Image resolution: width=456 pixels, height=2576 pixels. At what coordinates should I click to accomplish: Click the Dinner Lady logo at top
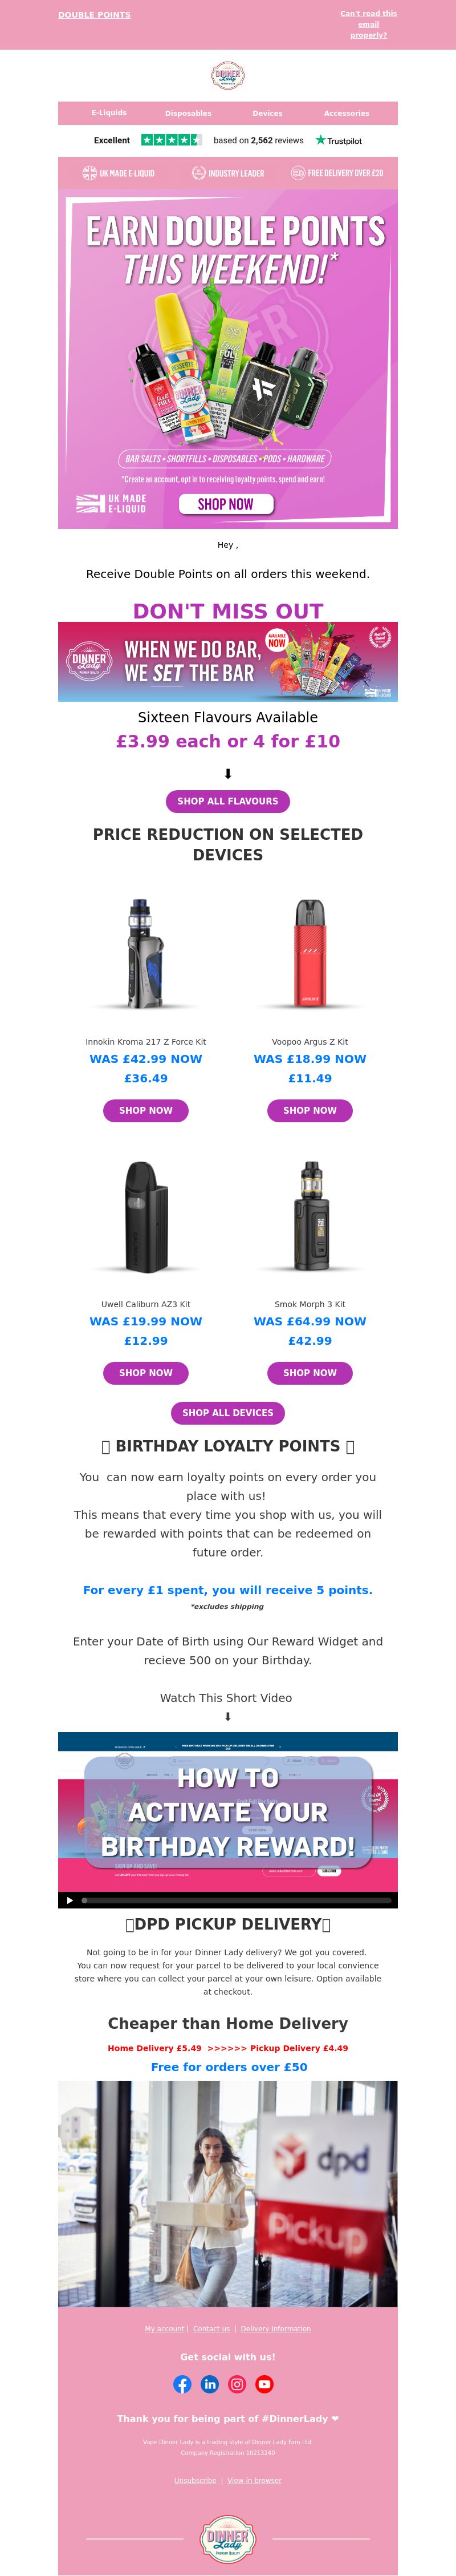228,75
